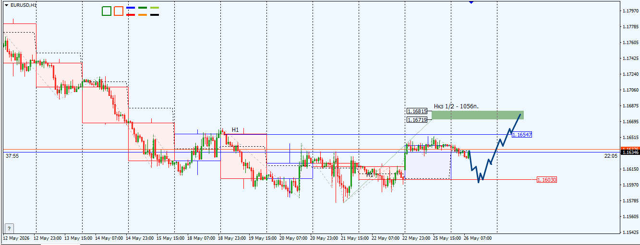640x245 pixels.
Task: Click the 13 May 15:00 time axis label
Action: pos(78,238)
